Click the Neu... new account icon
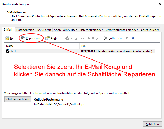 point(7,38)
